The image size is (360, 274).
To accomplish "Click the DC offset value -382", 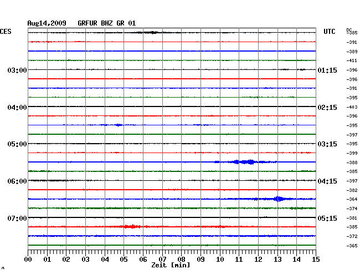I will click(352, 190).
